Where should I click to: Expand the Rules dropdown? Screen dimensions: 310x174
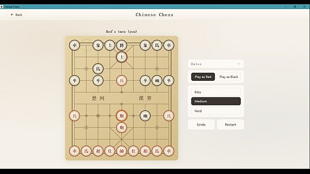click(x=216, y=64)
